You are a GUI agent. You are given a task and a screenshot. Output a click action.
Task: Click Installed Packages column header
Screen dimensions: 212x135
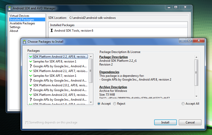pos(118,25)
